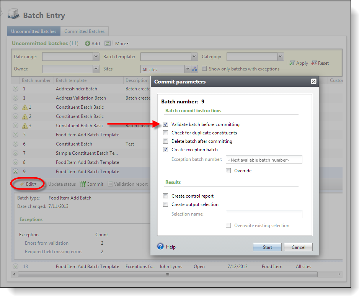The height and width of the screenshot is (296, 359).
Task: Check Show only batches with exceptions
Action: click(204, 69)
